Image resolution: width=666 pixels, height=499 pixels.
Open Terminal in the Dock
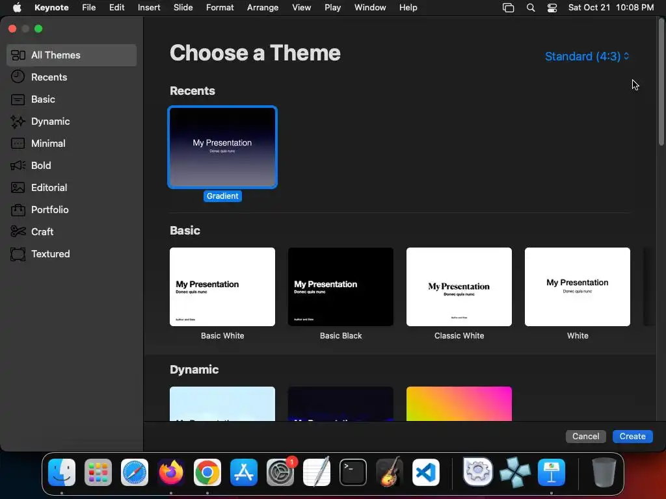[x=353, y=472]
